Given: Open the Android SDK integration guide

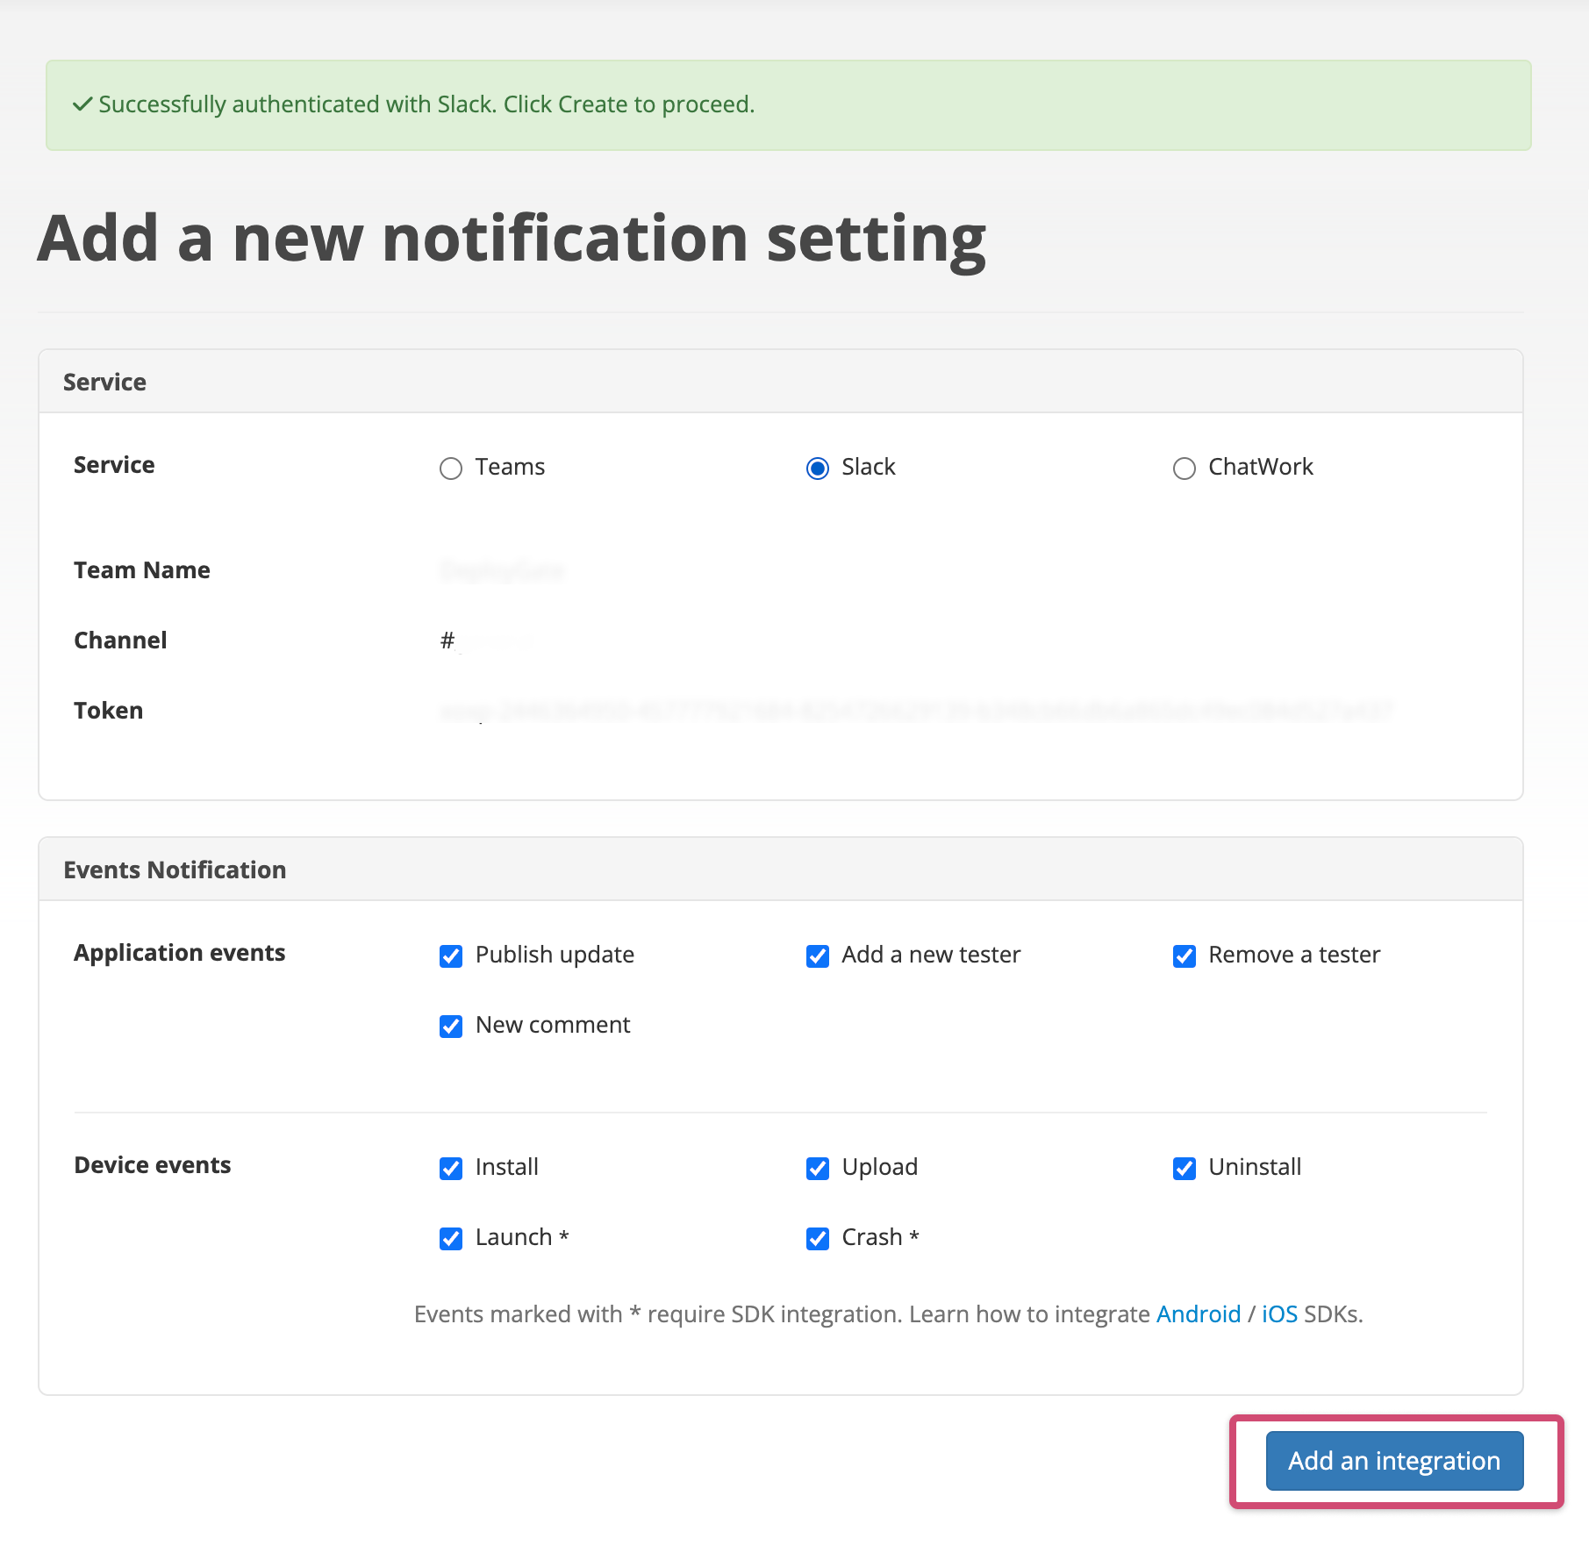Looking at the screenshot, I should point(1199,1313).
